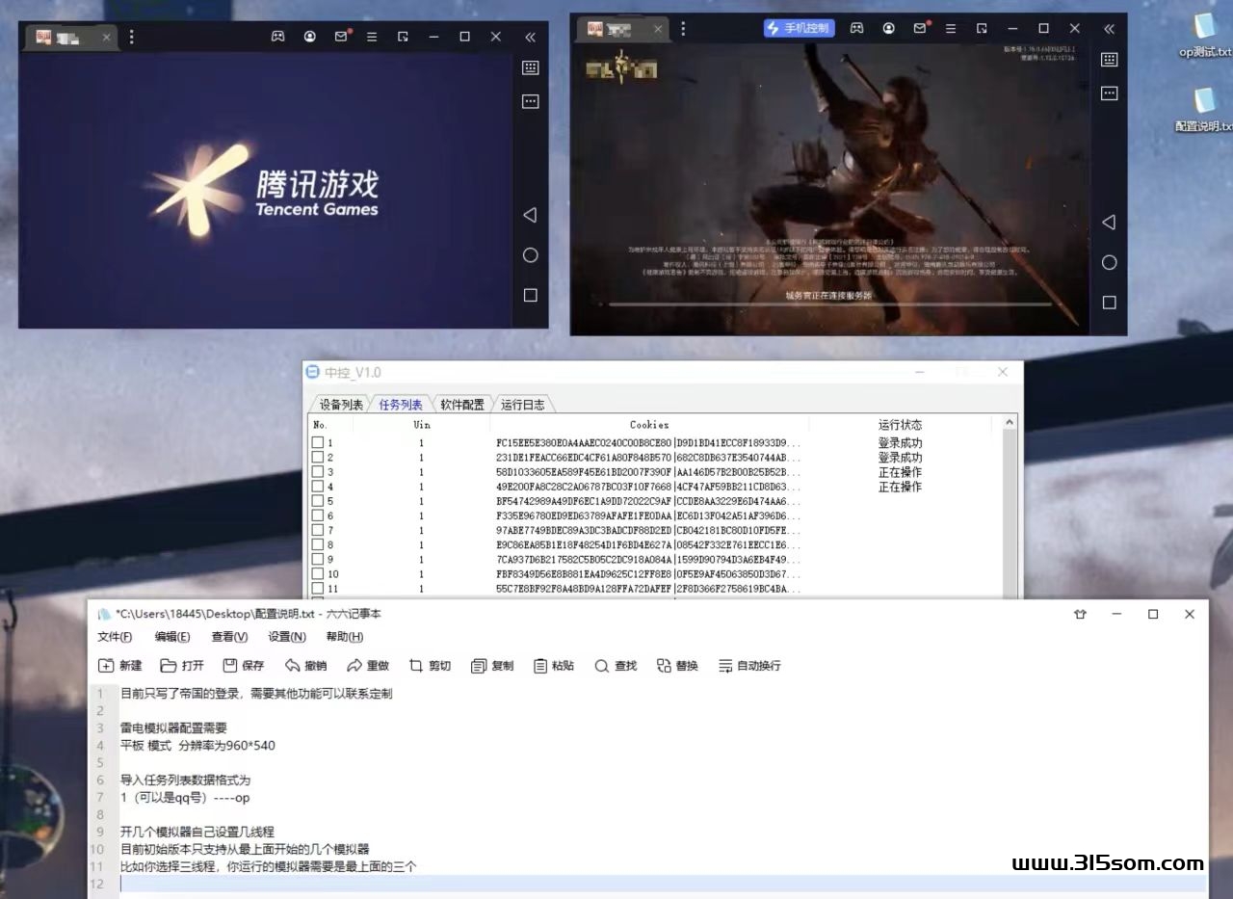Screen dimensions: 1233x899
Task: Open mail notifications in game-loading emulator
Action: tap(920, 29)
